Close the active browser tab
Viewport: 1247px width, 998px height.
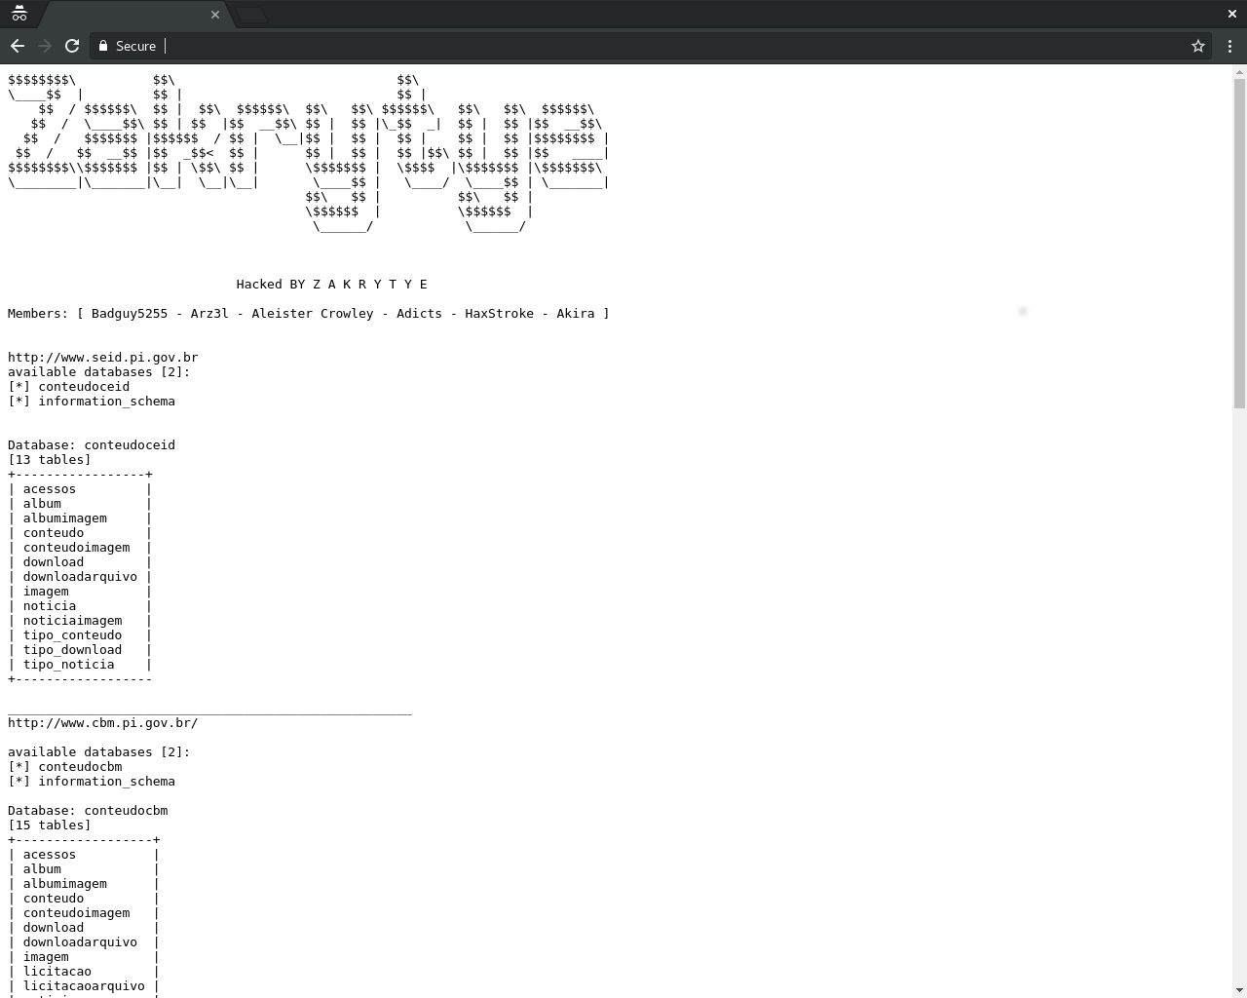tap(215, 15)
